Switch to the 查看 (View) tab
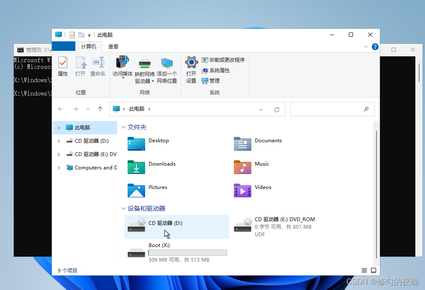Screen dimensions: 425x290 pos(113,46)
